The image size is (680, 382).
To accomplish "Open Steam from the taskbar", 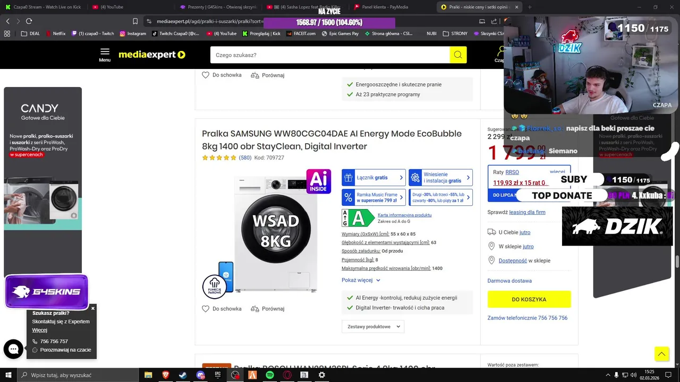I will click(x=183, y=375).
